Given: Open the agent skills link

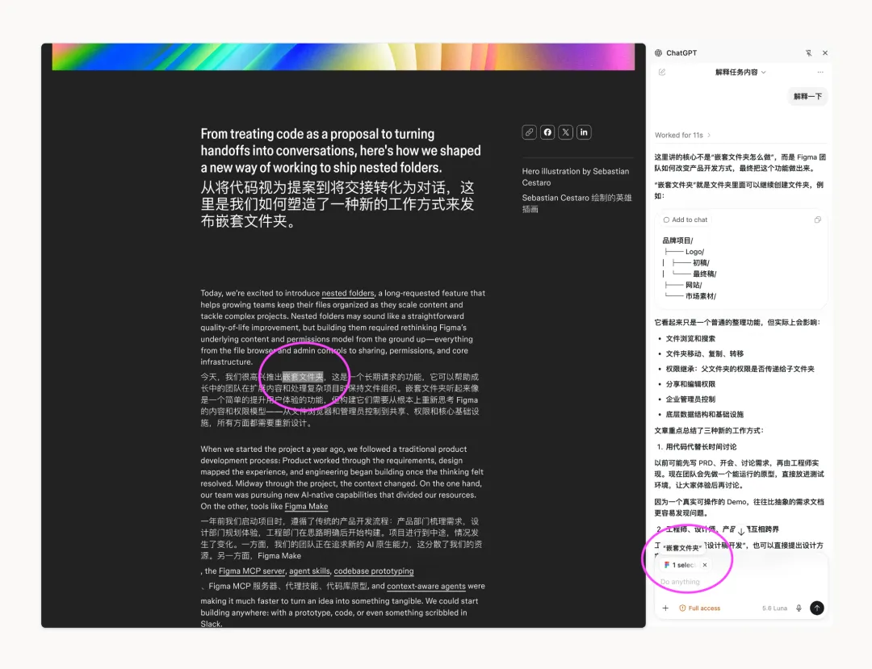Looking at the screenshot, I should pyautogui.click(x=309, y=571).
